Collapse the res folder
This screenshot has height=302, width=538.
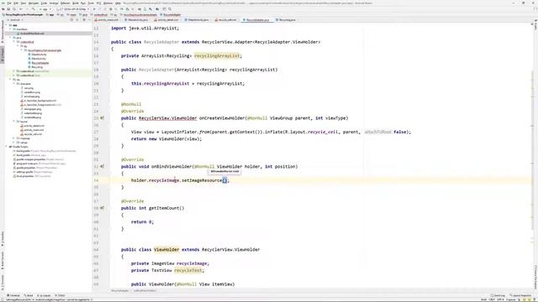(x=10, y=80)
